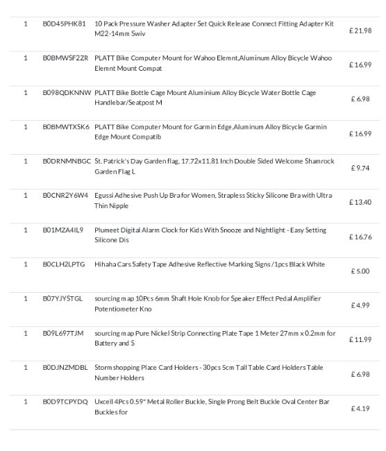Click ASIN B098QDKNNW
The height and width of the screenshot is (451, 386).
coord(67,92)
